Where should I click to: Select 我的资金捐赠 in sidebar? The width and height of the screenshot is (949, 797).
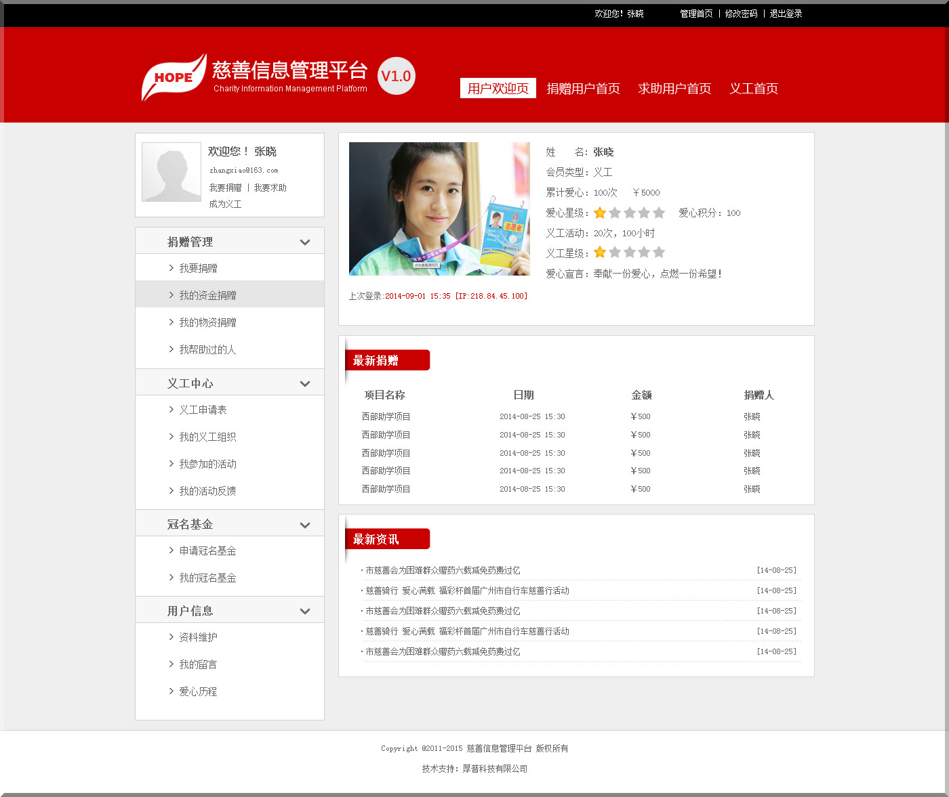(207, 295)
